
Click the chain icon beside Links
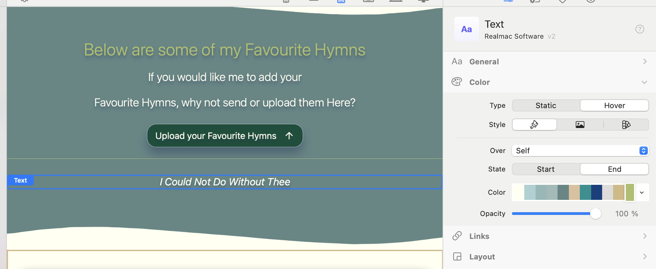click(457, 236)
